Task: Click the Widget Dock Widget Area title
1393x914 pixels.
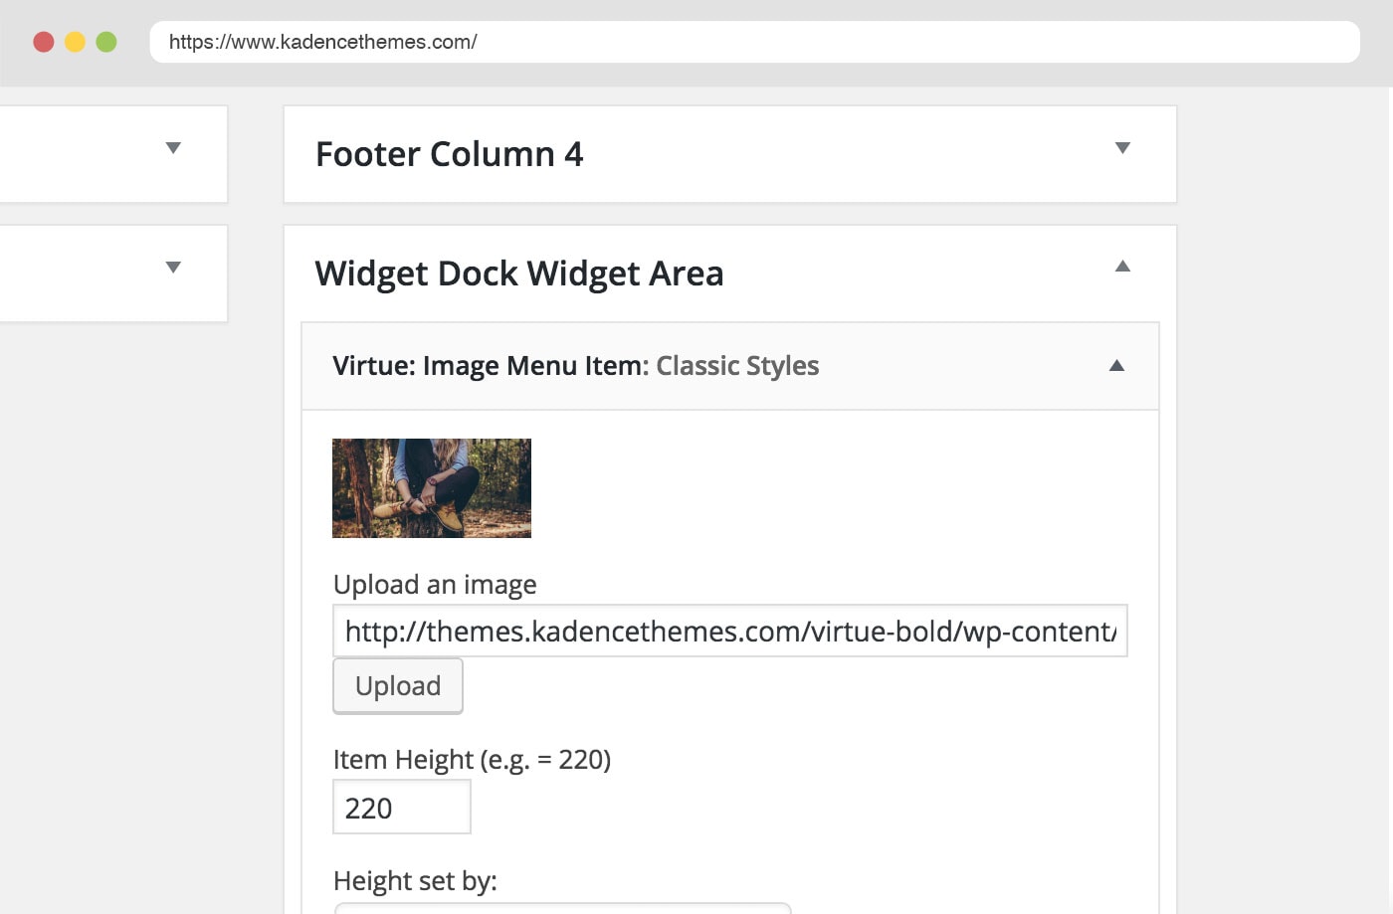Action: tap(519, 274)
